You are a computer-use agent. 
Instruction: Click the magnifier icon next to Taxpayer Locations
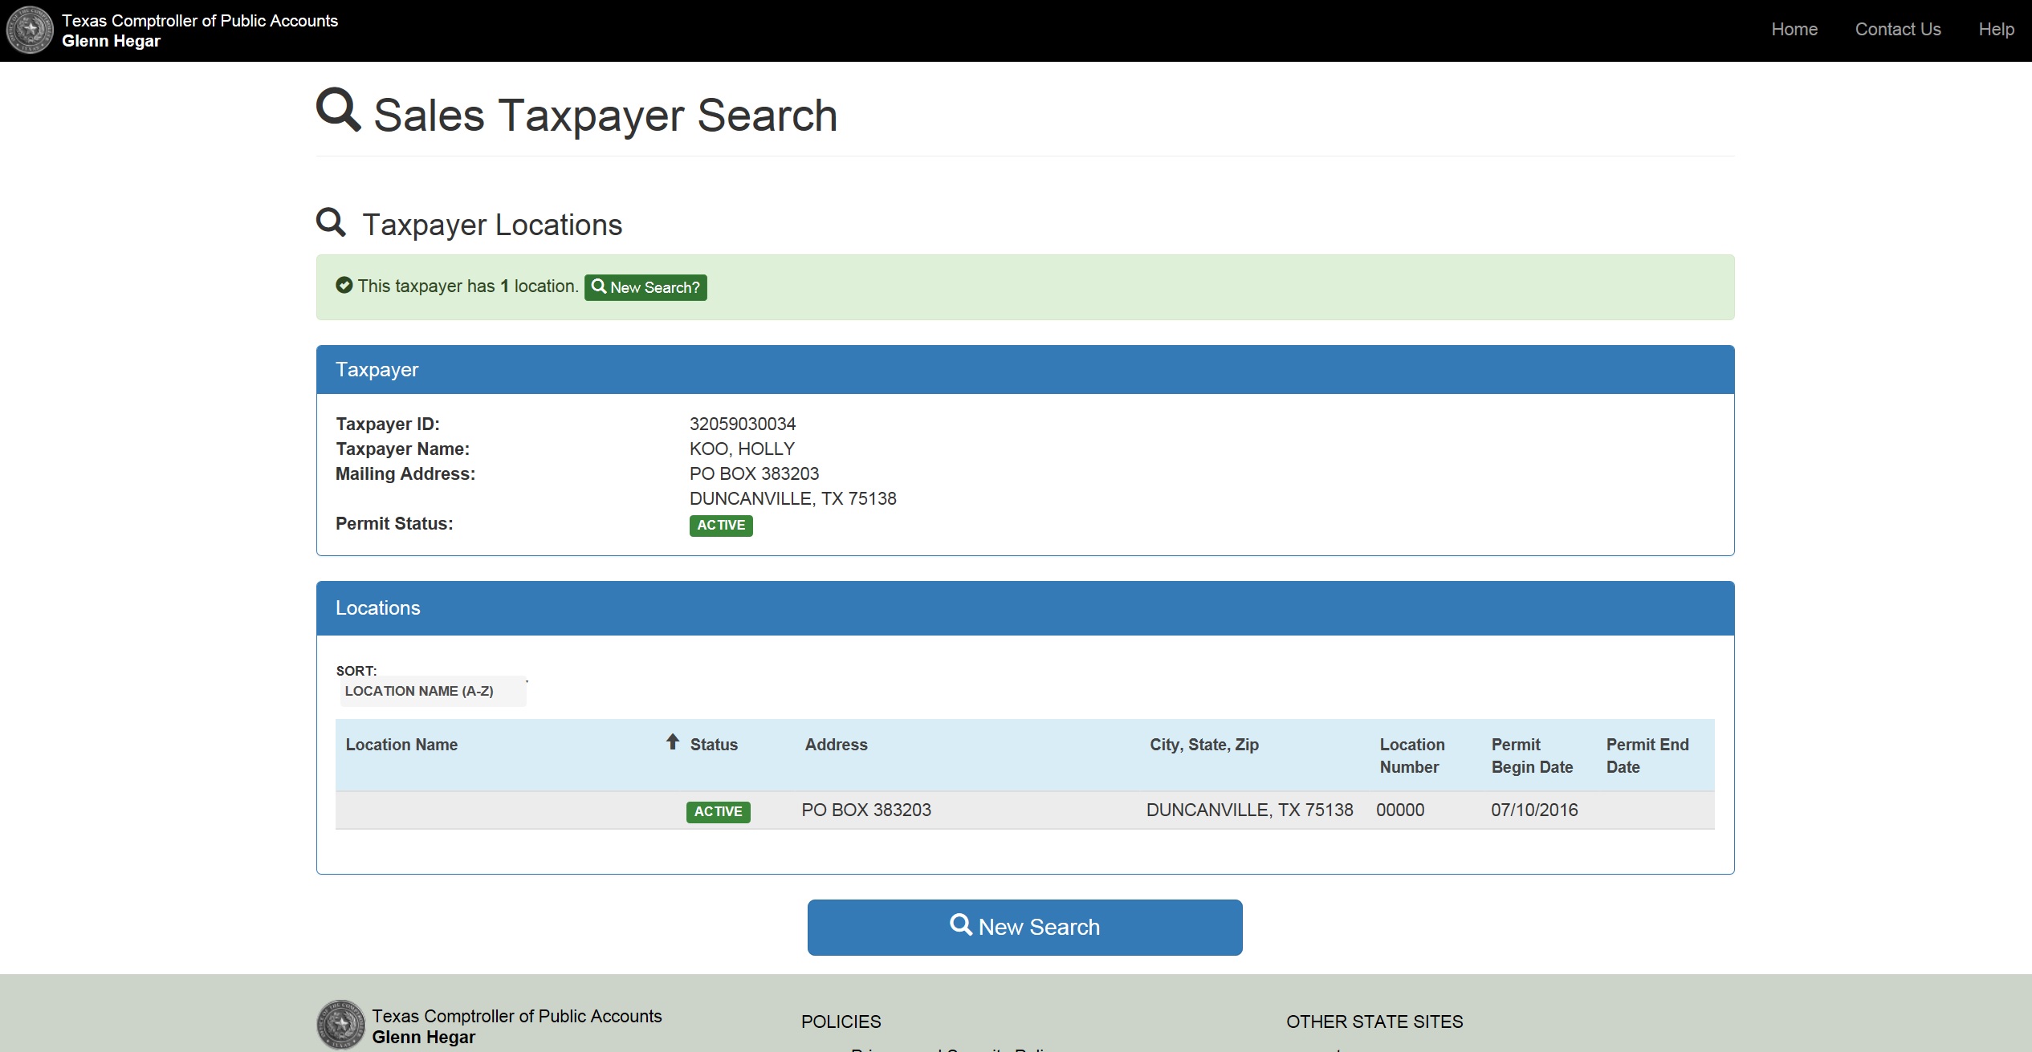pyautogui.click(x=331, y=222)
